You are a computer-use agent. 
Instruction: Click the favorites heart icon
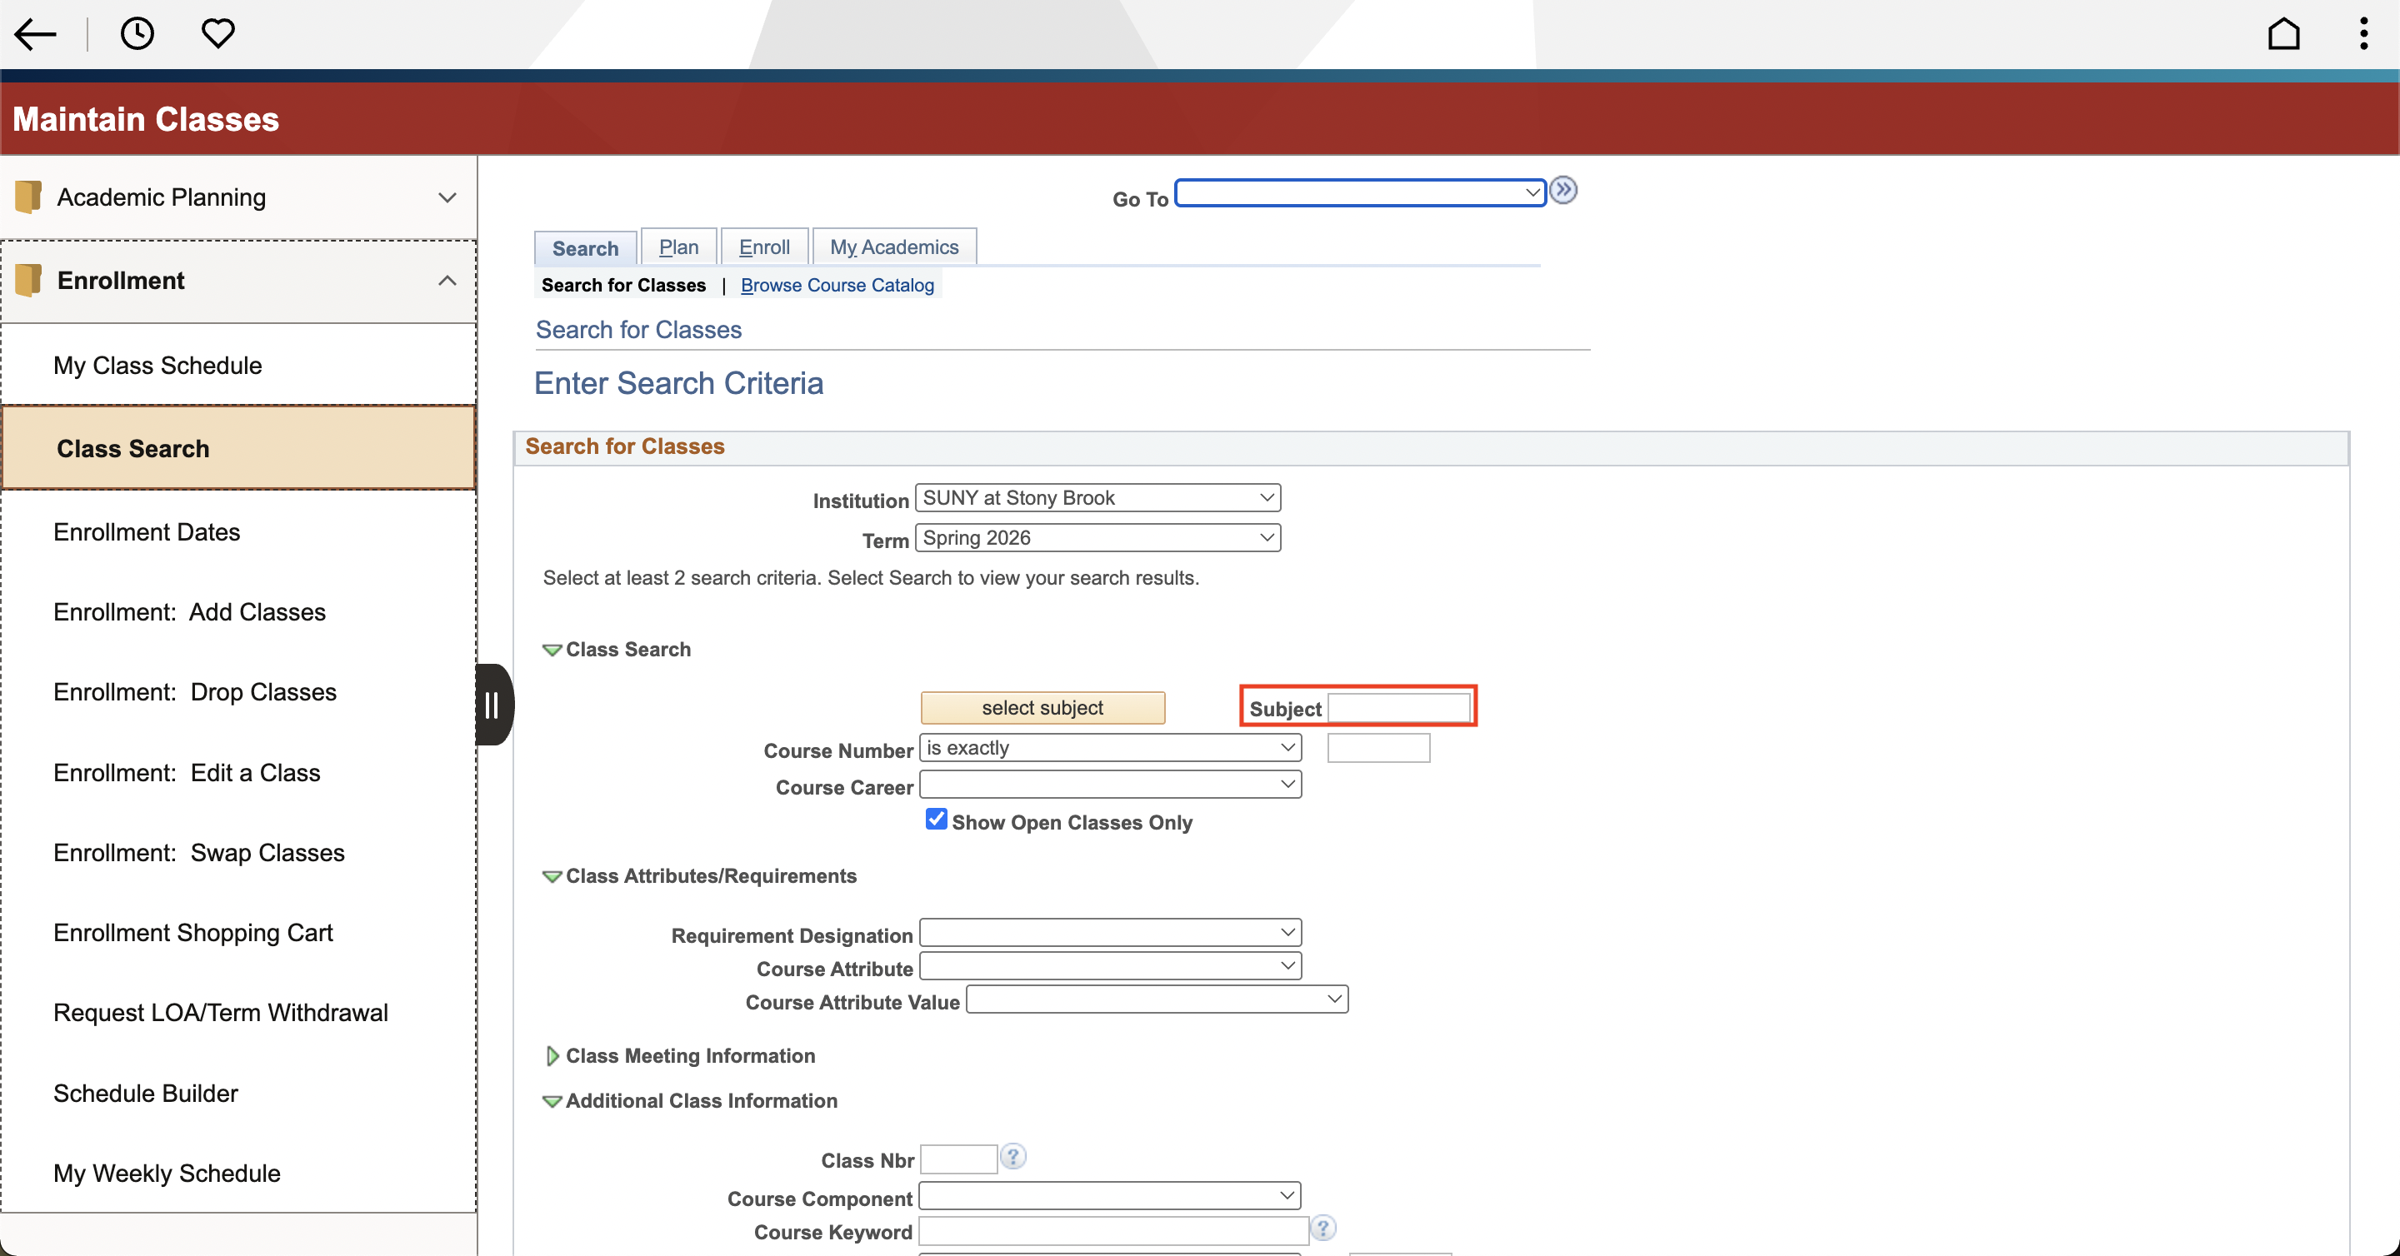pos(218,33)
